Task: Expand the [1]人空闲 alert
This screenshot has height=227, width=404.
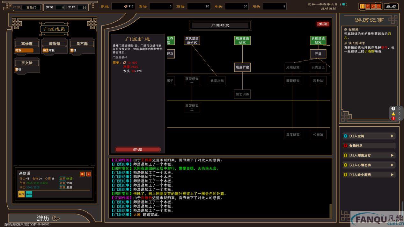Action: coord(369,136)
